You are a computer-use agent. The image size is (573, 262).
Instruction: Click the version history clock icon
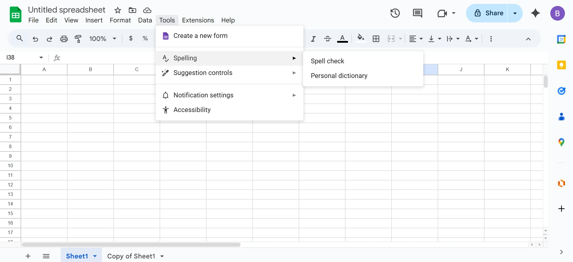395,13
